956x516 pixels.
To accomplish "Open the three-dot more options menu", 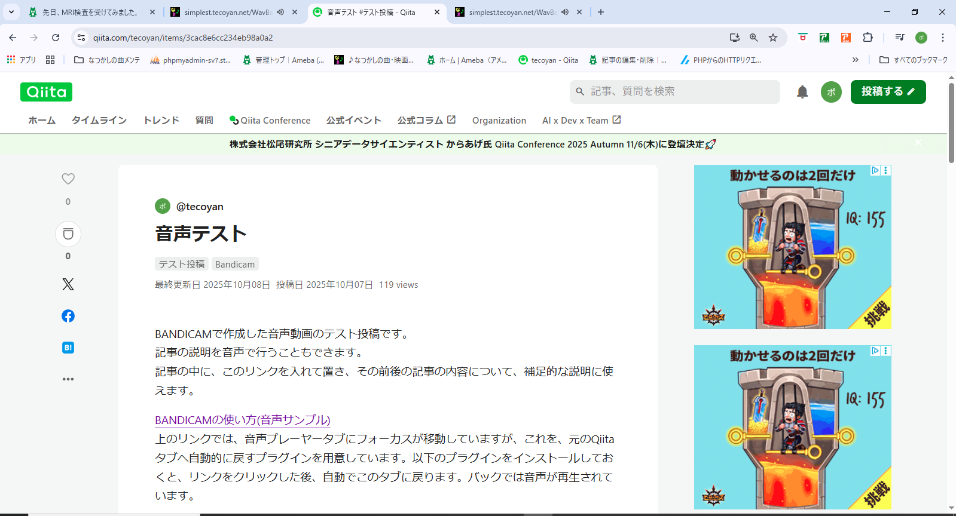I will pyautogui.click(x=68, y=379).
